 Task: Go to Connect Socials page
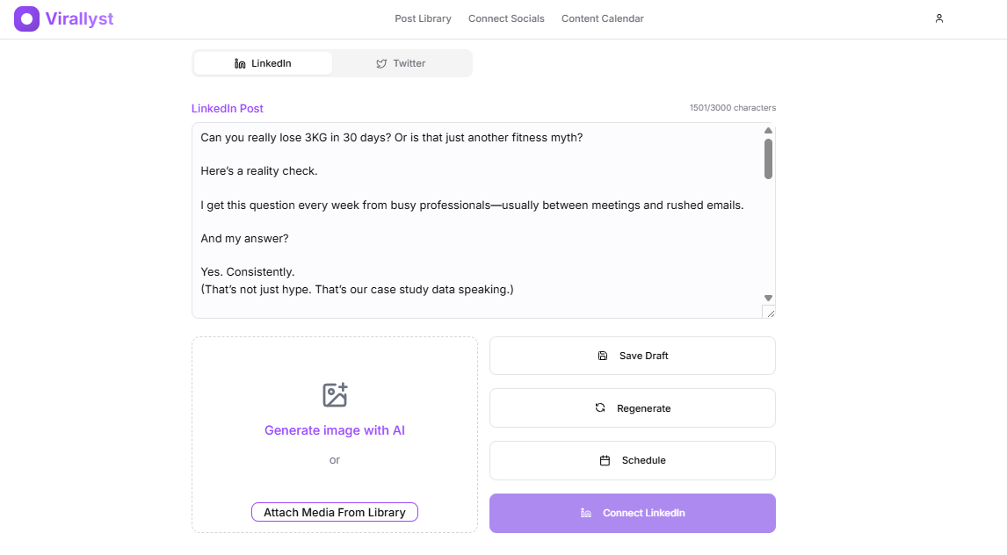(506, 18)
